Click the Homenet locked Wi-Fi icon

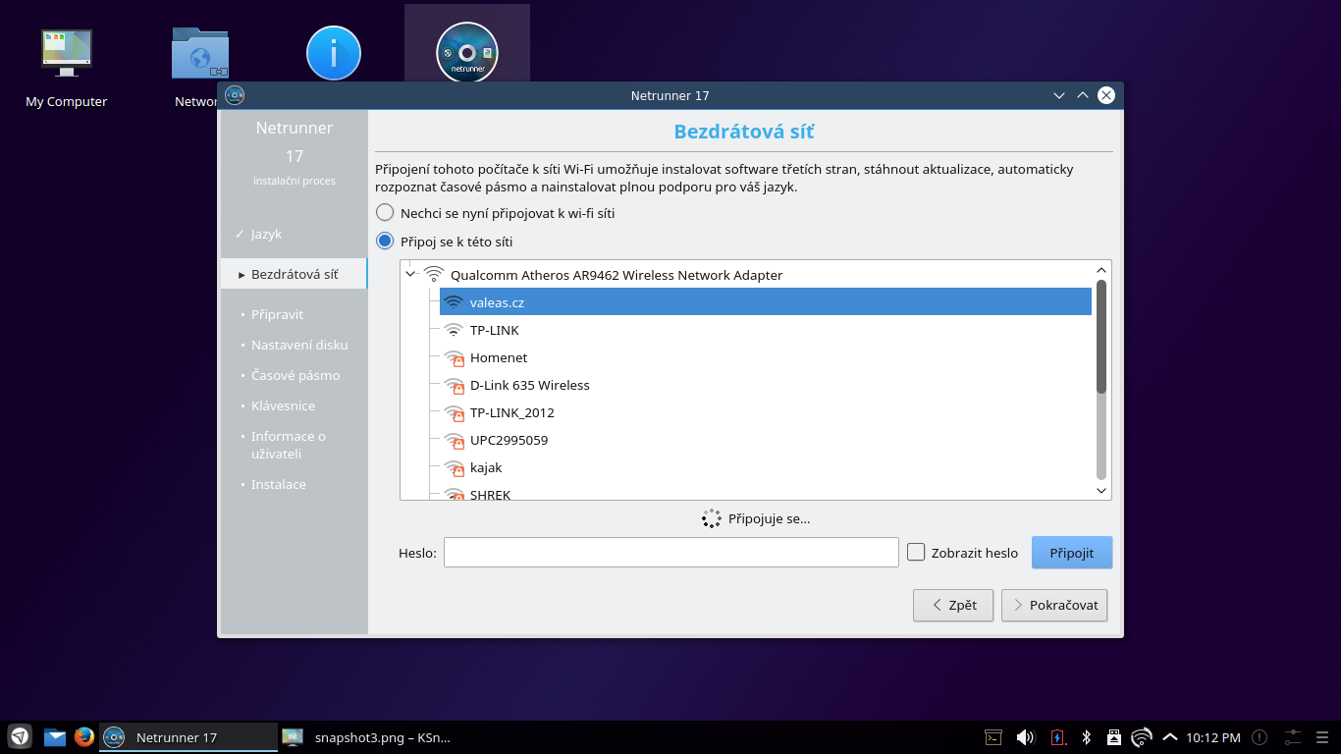pyautogui.click(x=454, y=357)
